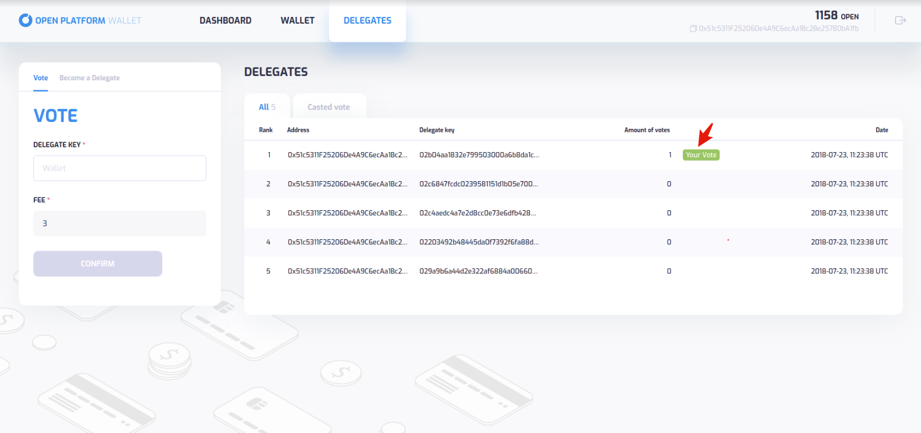Click delegate key 02b04aa1832e799503000a6b8da1c...

[480, 155]
